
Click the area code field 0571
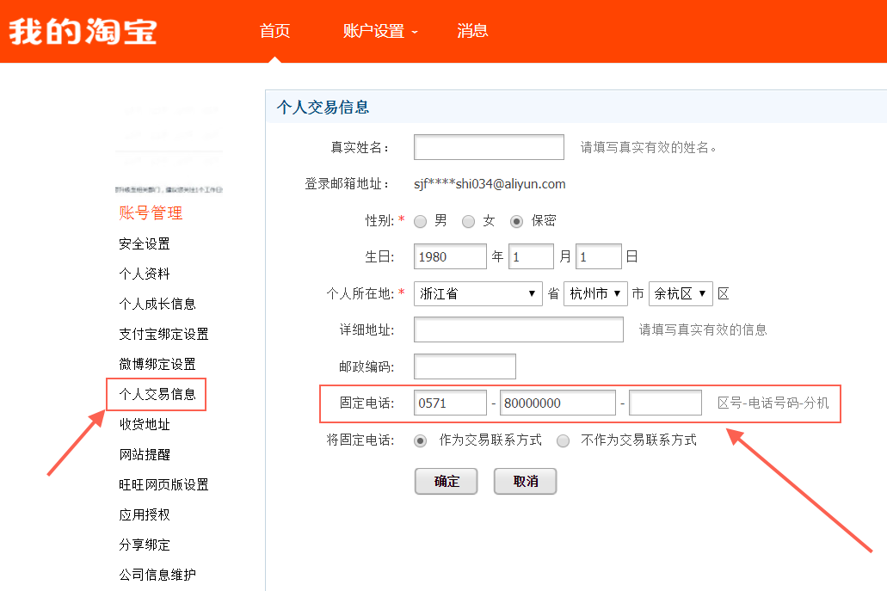tap(450, 403)
